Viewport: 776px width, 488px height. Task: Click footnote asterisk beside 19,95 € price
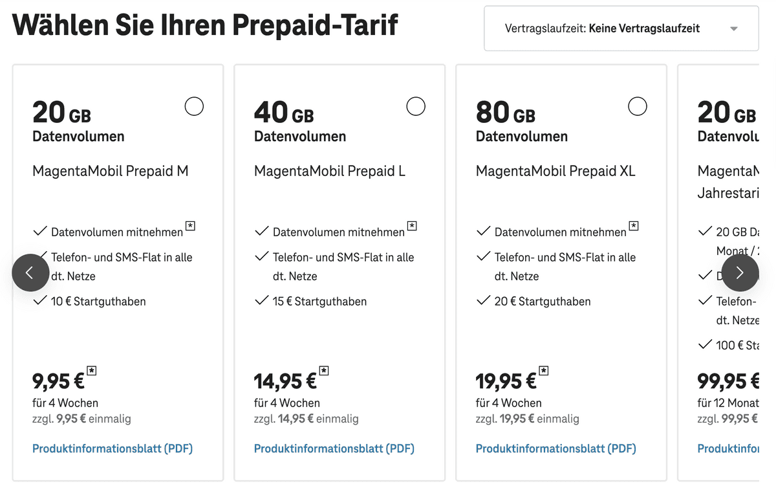pos(544,371)
